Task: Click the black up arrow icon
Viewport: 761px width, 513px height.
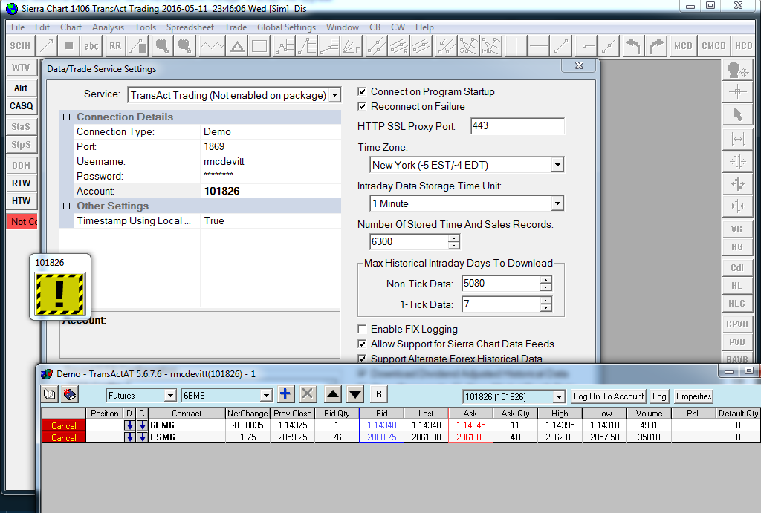Action: click(334, 395)
